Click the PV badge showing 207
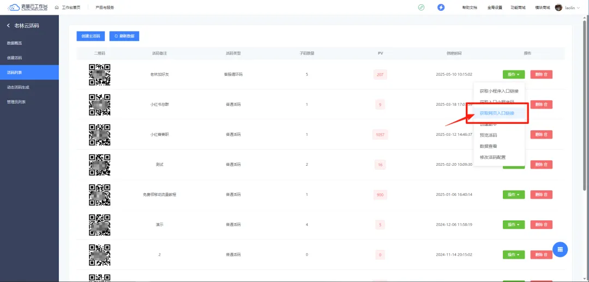Image resolution: width=589 pixels, height=282 pixels. click(x=380, y=74)
